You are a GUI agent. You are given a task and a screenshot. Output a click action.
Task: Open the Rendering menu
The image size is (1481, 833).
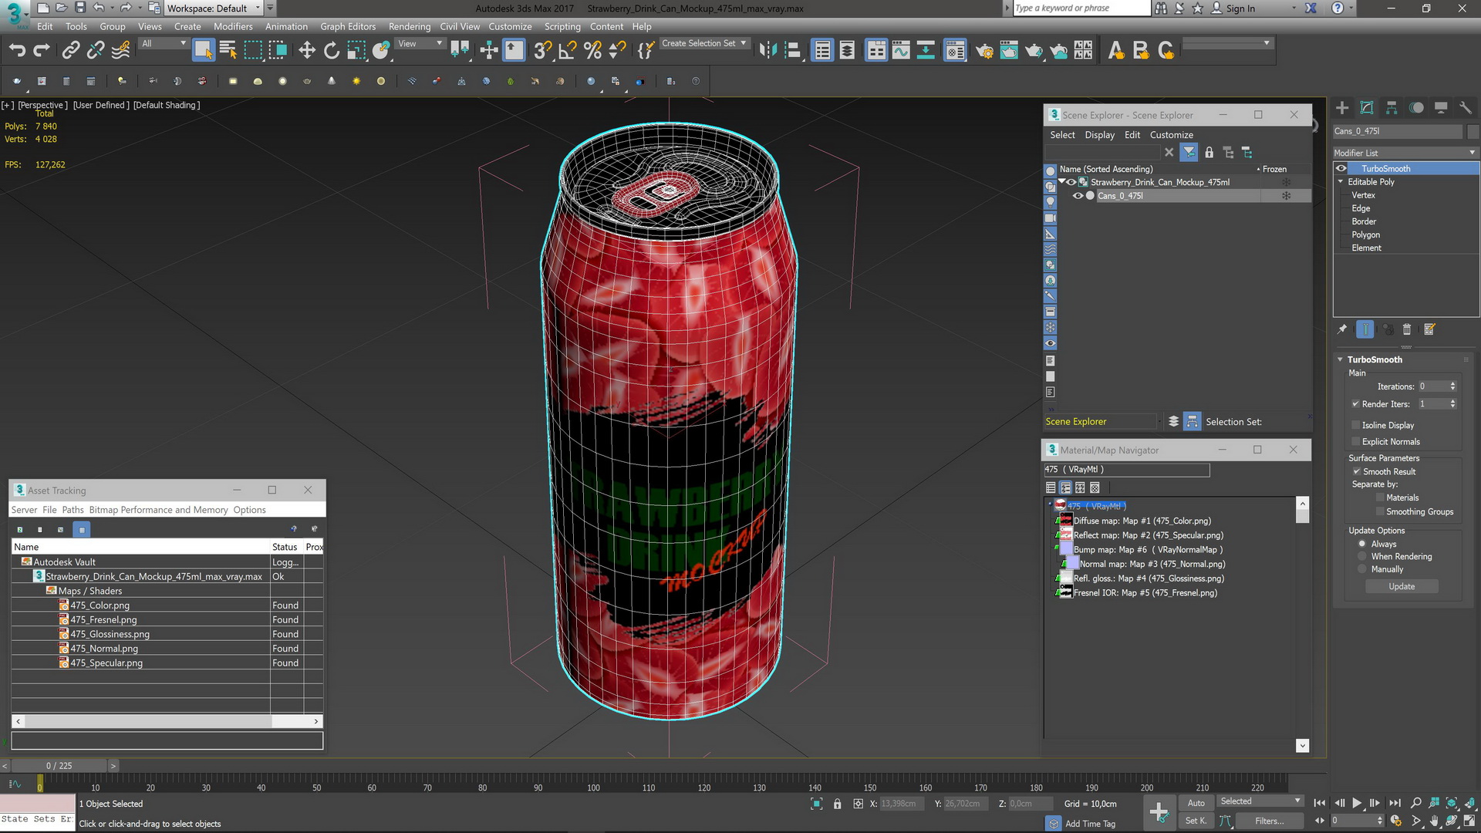pyautogui.click(x=410, y=26)
